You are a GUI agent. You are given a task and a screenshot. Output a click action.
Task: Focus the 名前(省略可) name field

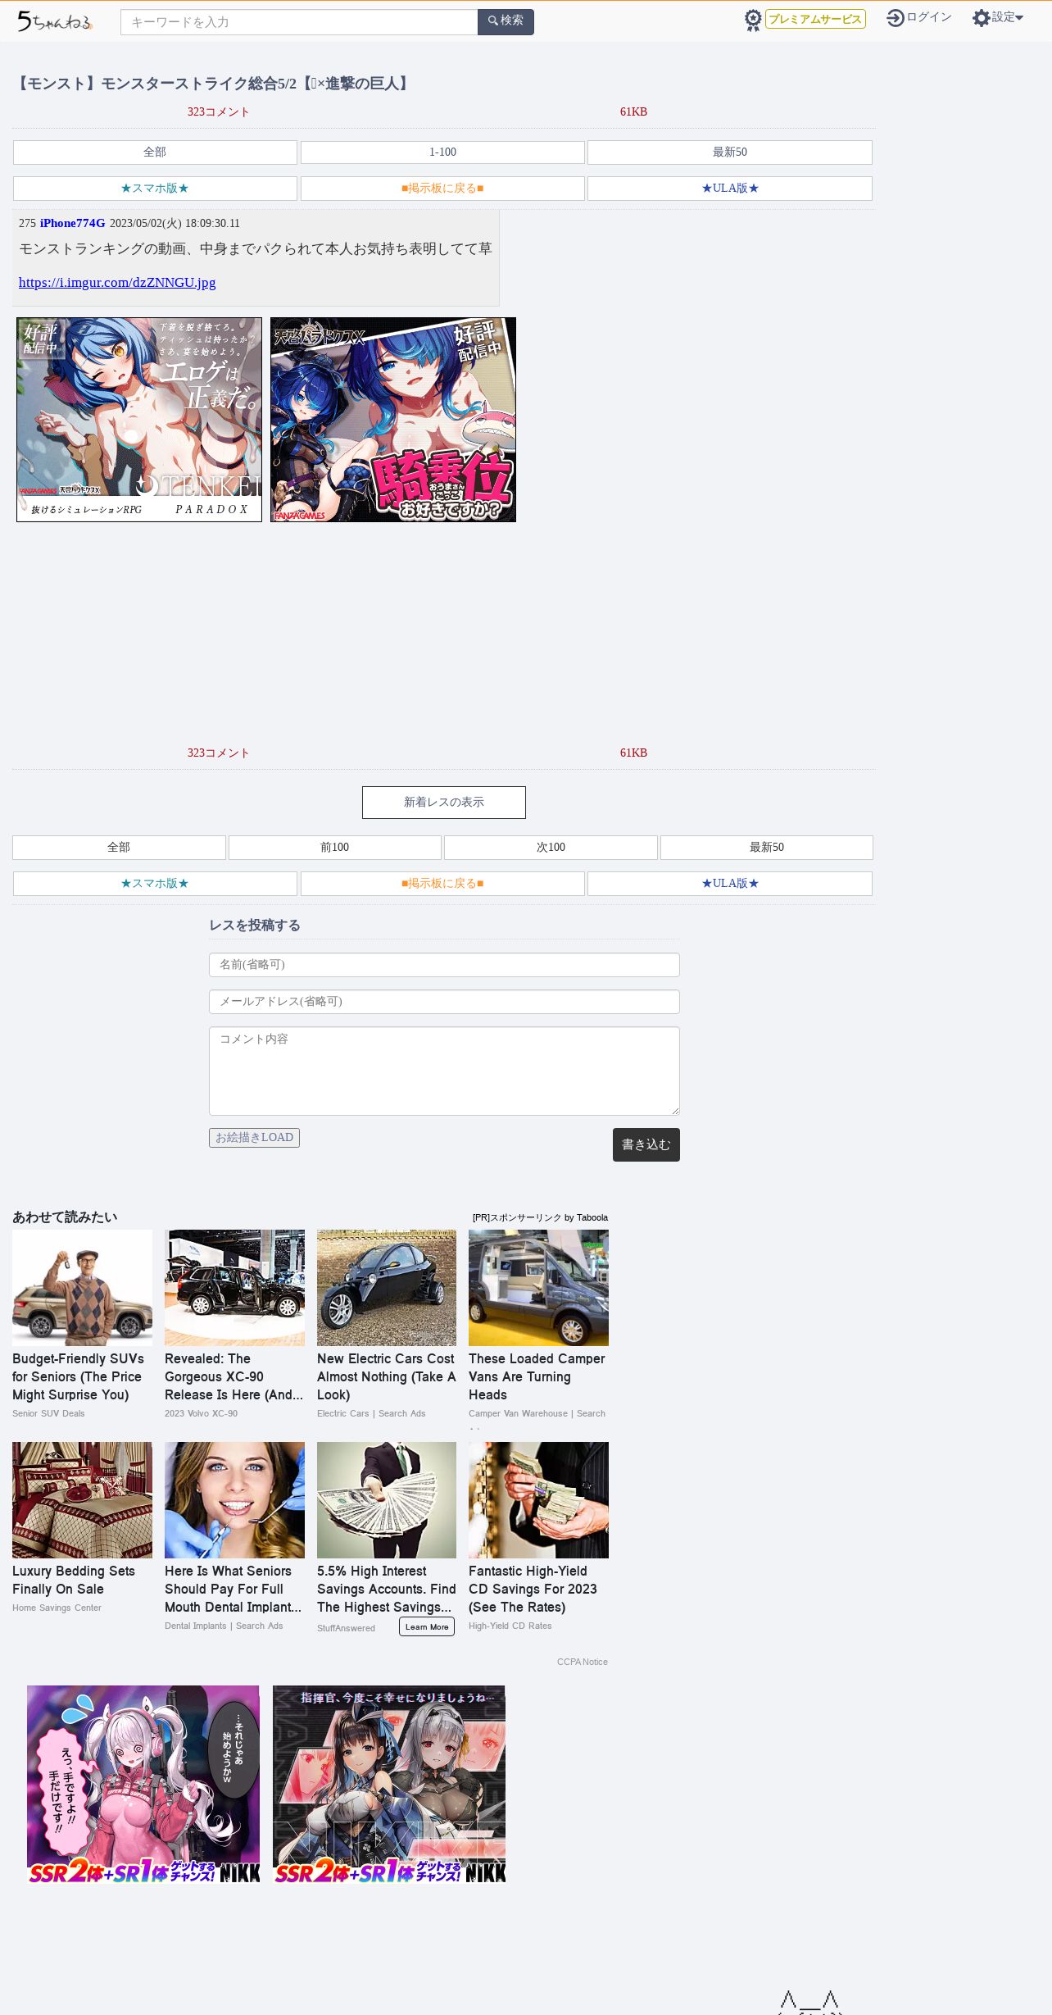click(444, 965)
